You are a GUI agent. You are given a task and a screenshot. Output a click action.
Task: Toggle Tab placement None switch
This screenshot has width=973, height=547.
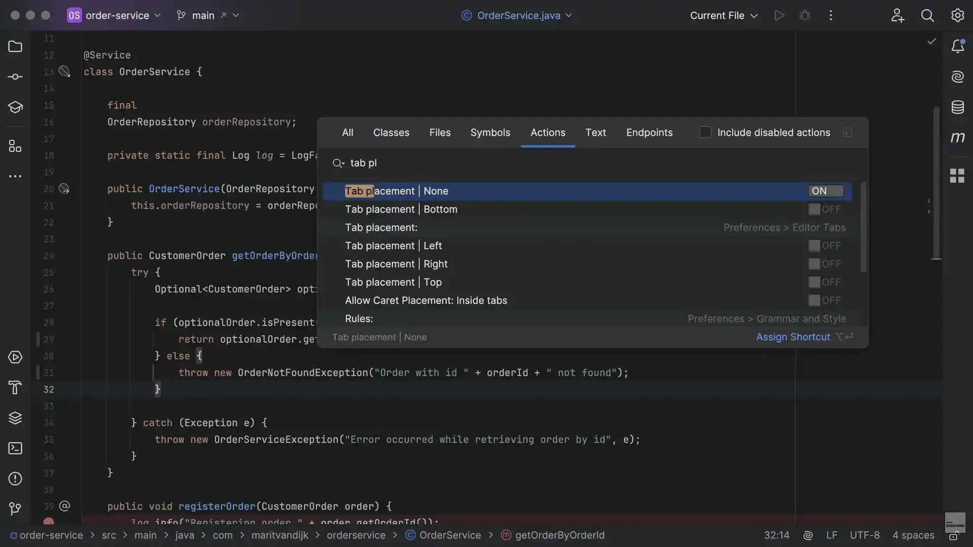tap(826, 191)
